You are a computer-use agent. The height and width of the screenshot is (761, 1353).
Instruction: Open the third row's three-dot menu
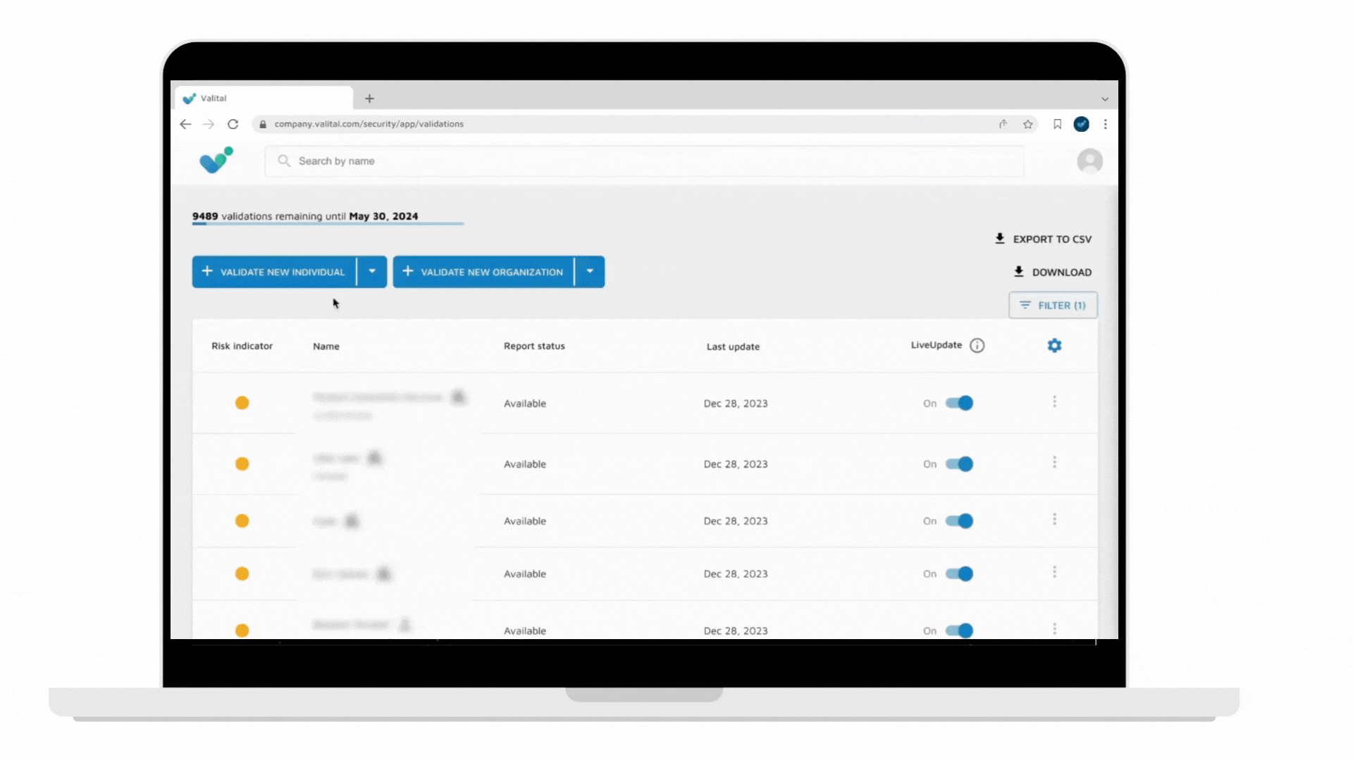pos(1054,519)
